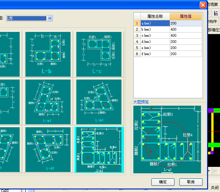Click the 确定 button
The height and width of the screenshot is (192, 220).
pos(163,182)
